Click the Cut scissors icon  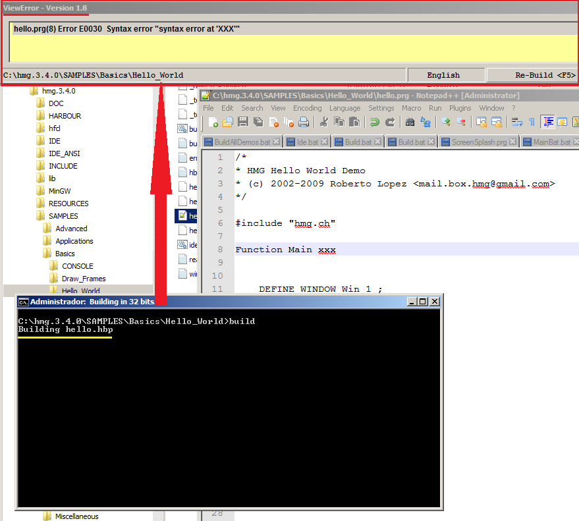(x=324, y=122)
